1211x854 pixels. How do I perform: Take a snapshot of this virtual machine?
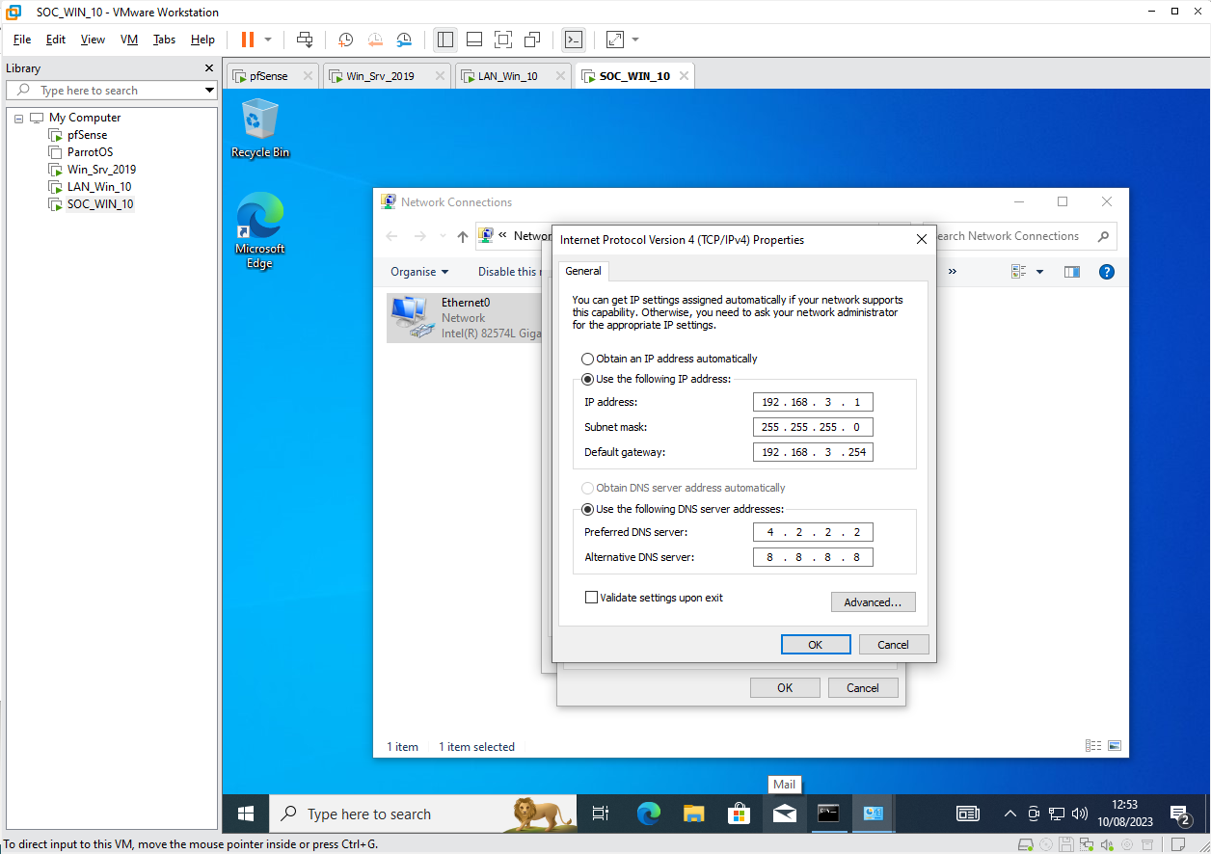click(345, 40)
